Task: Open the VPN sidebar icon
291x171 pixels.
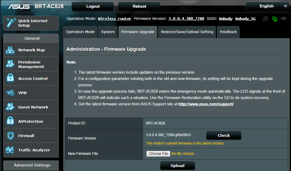Action: (10, 93)
